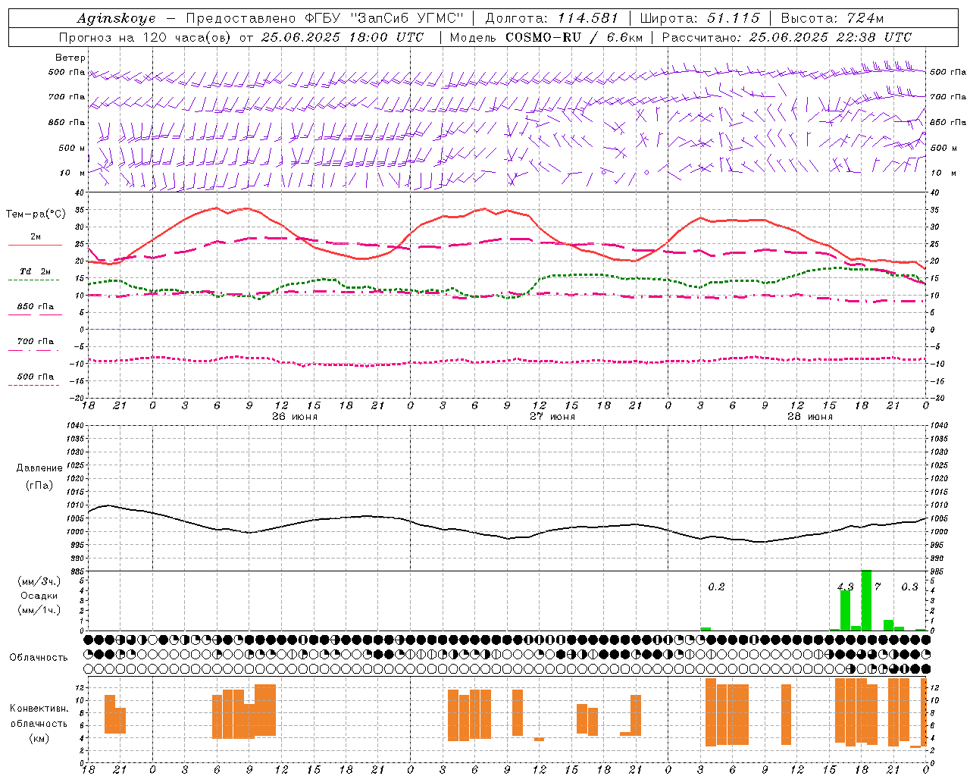Click the 4.3 precipitation amount value
The image size is (970, 776).
coord(845,587)
